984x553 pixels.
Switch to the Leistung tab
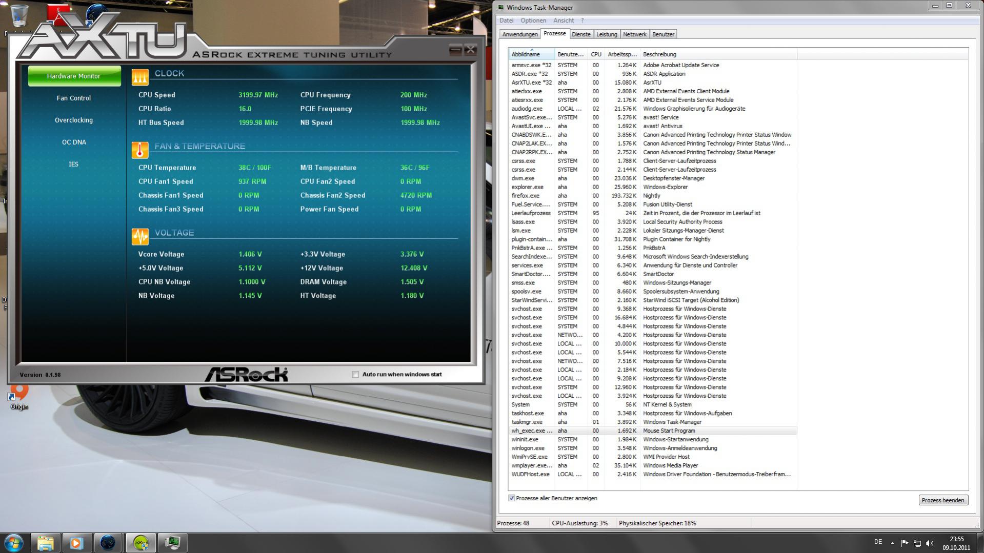(607, 34)
